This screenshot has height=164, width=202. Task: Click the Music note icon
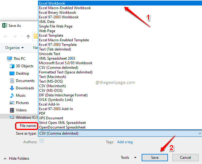pos(12,95)
